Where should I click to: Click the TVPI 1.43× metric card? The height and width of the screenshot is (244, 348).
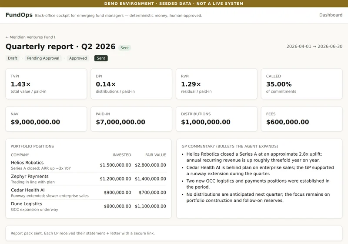[46, 84]
